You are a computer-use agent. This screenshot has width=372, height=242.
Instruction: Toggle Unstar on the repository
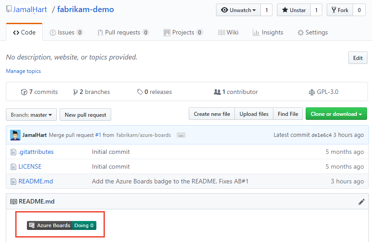point(294,10)
